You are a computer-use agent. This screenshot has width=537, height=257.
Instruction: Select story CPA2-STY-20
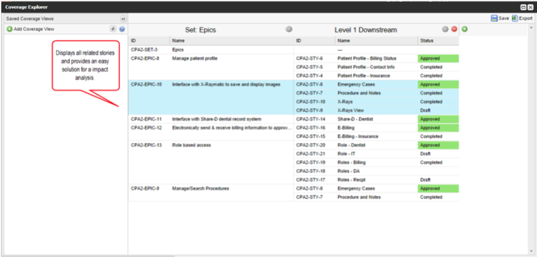tap(311, 145)
